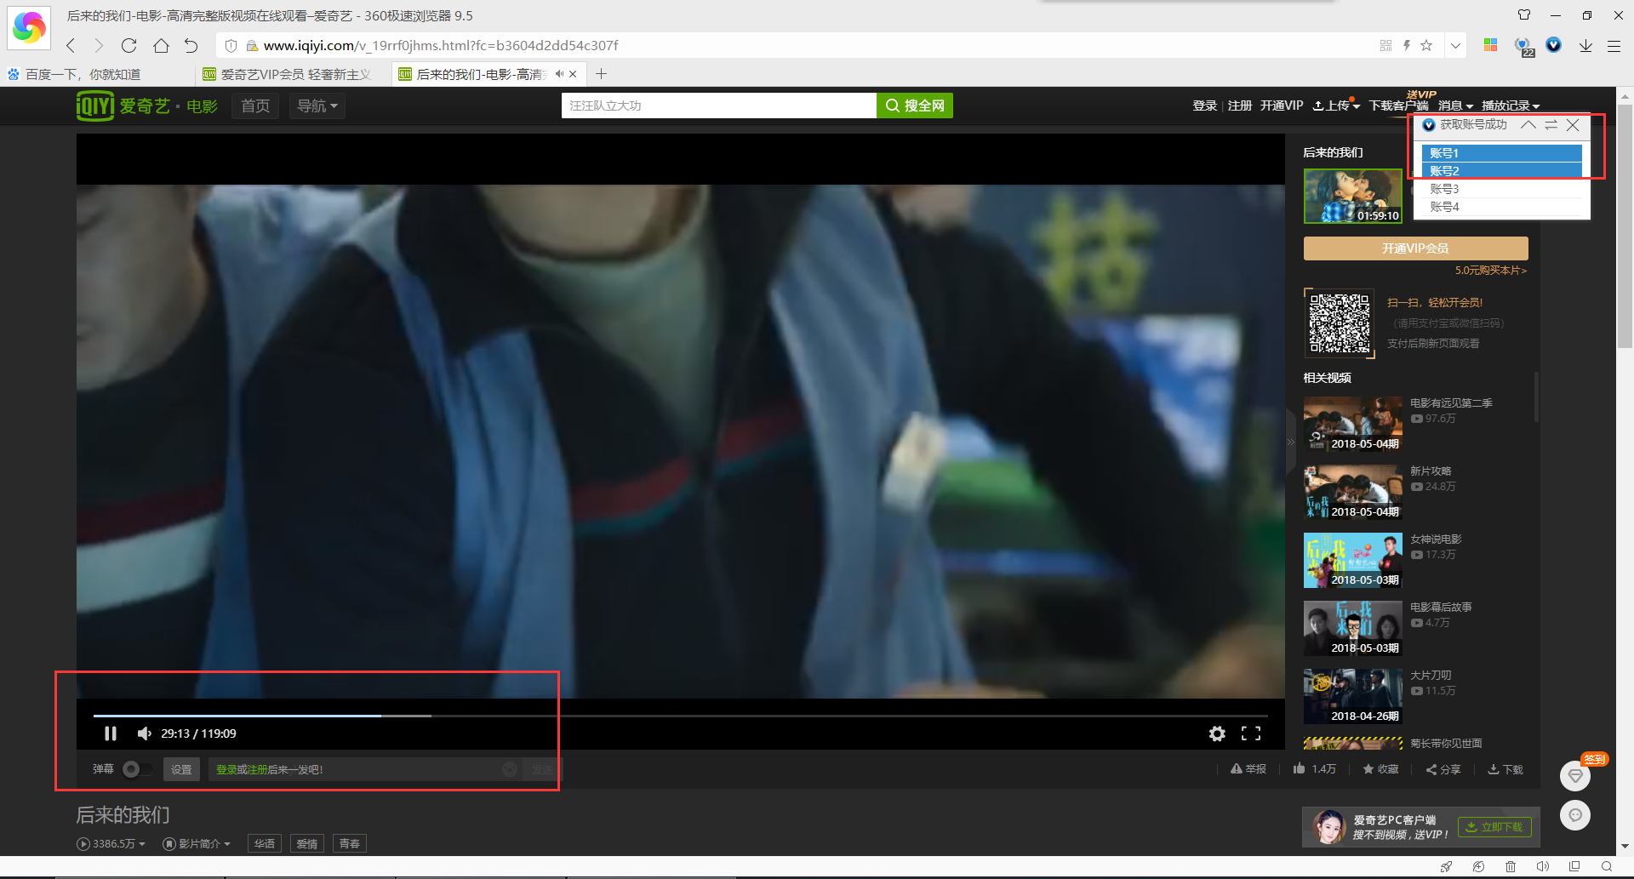Enter fullscreen video mode

click(1250, 733)
